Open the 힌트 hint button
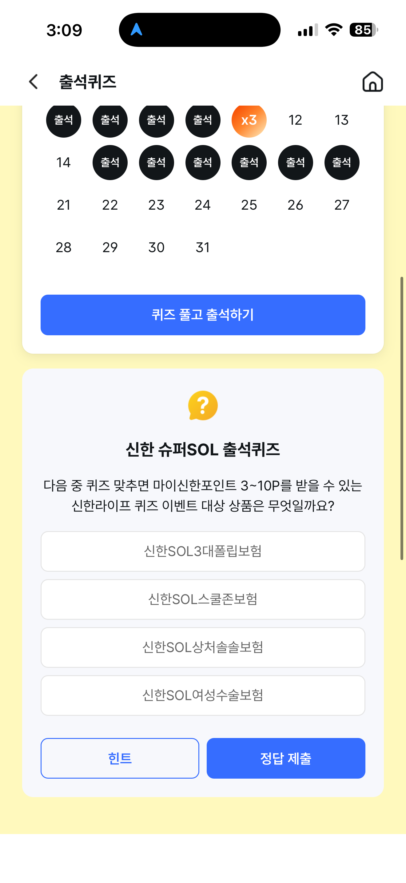The image size is (406, 883). (120, 758)
